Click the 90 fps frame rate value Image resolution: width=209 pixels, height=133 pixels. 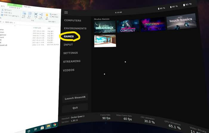coord(106,118)
